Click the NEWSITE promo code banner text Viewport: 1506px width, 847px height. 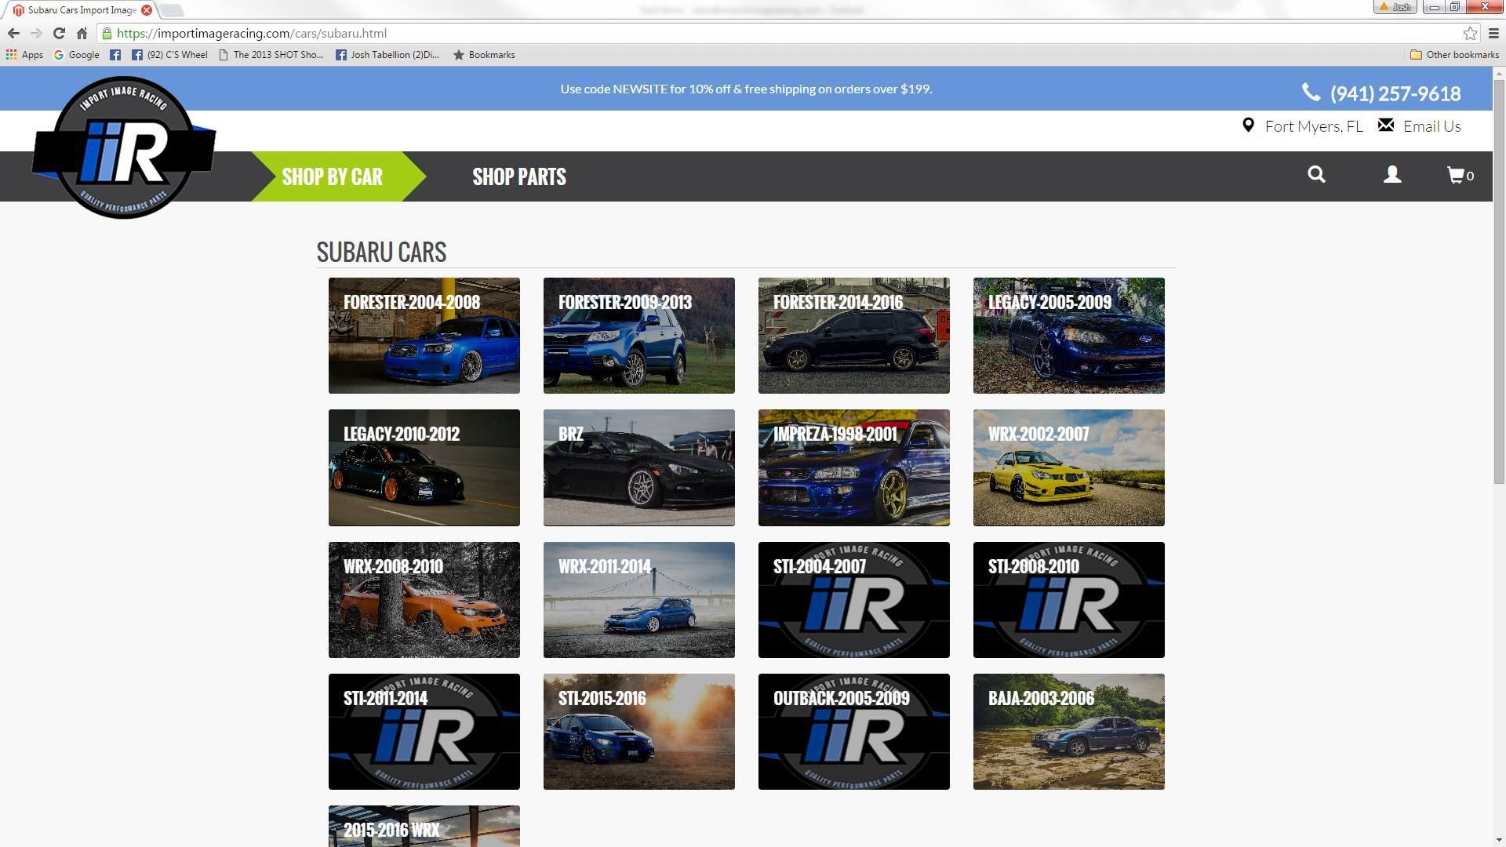coord(746,89)
